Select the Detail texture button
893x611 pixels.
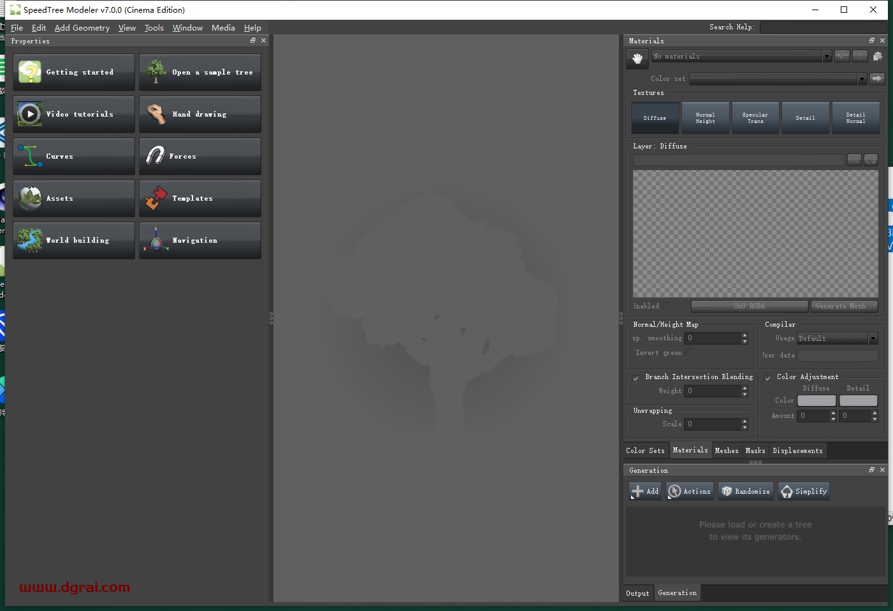click(805, 118)
